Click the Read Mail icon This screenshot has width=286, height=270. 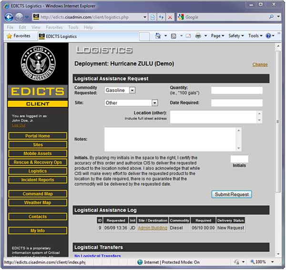coord(188,36)
